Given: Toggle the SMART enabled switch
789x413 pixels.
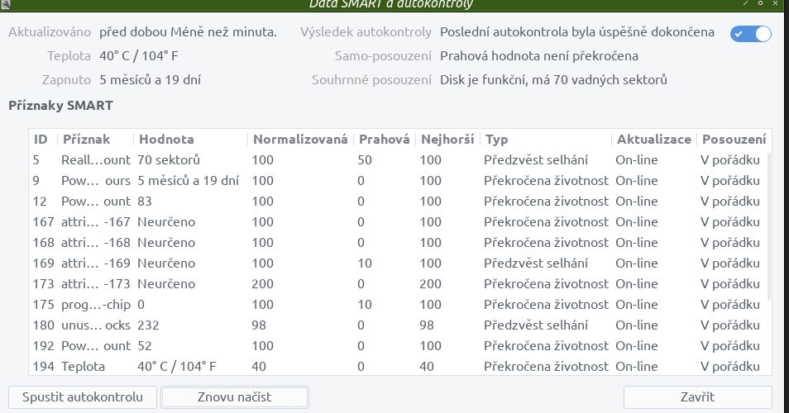Looking at the screenshot, I should (750, 34).
